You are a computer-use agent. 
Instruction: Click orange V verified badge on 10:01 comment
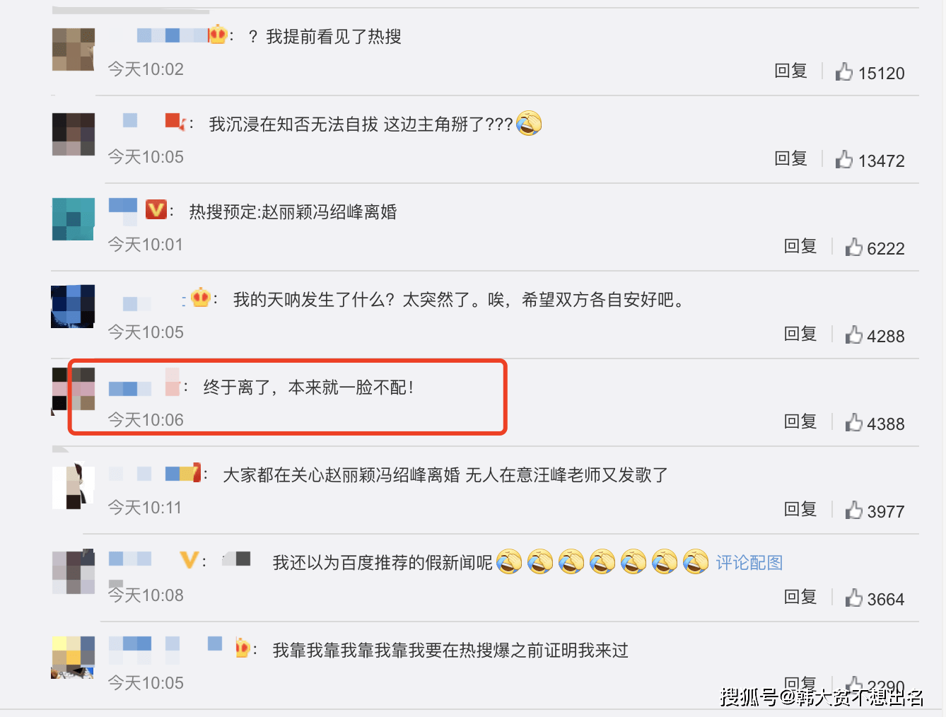click(156, 209)
